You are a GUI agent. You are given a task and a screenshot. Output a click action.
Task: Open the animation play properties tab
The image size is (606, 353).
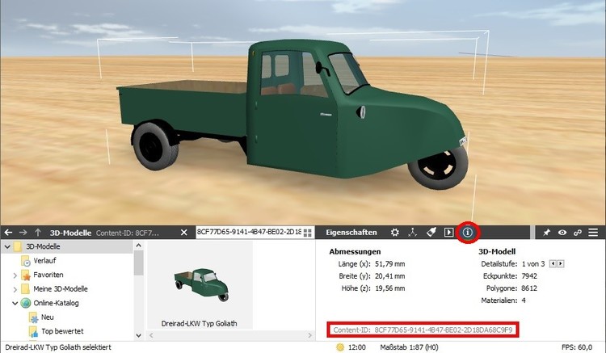[448, 232]
